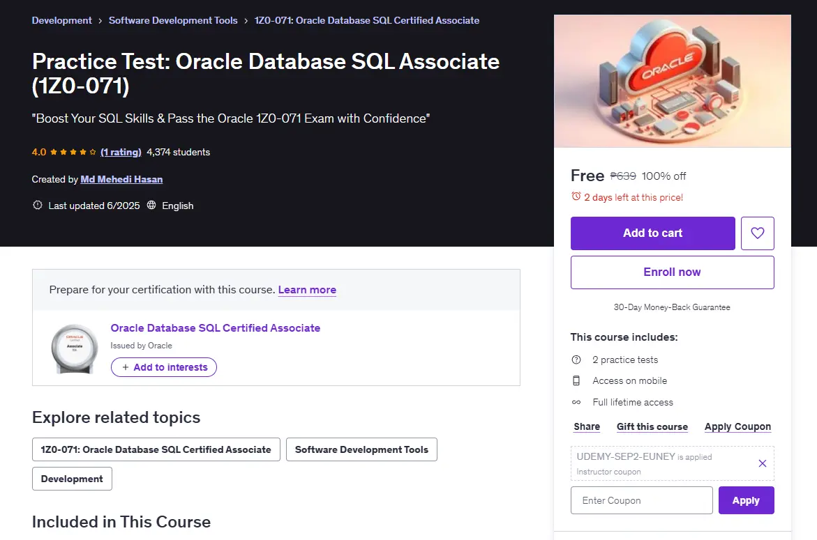Click the purple Apply coupon button
Screen dimensions: 817x540
[746, 500]
